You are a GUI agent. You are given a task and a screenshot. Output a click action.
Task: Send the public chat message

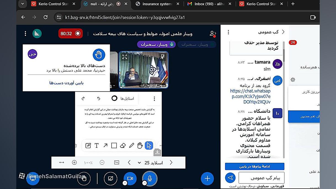[x=230, y=178]
